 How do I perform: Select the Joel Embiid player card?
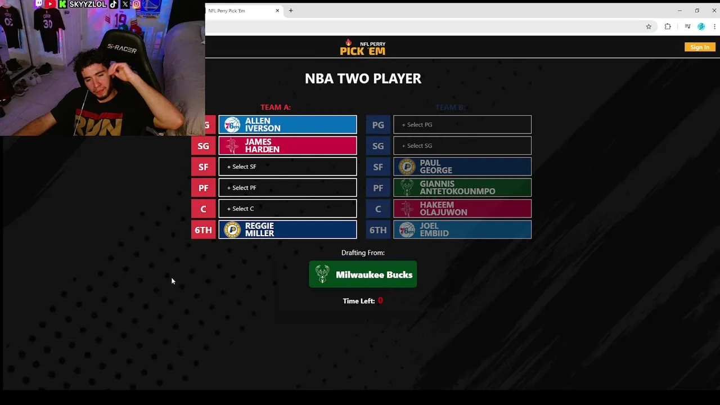coord(462,229)
